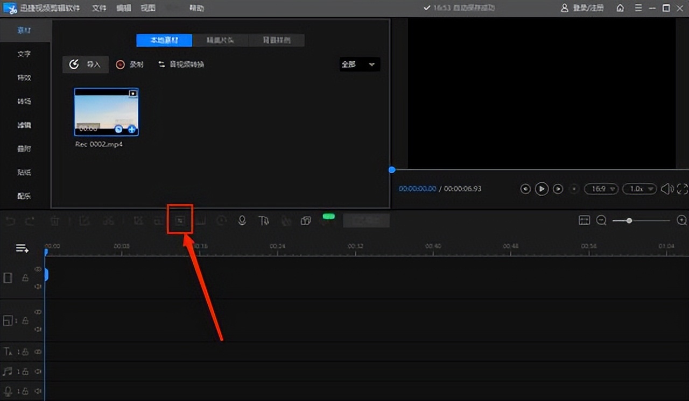
Task: Open the 1.0x playback speed dropdown
Action: click(639, 189)
